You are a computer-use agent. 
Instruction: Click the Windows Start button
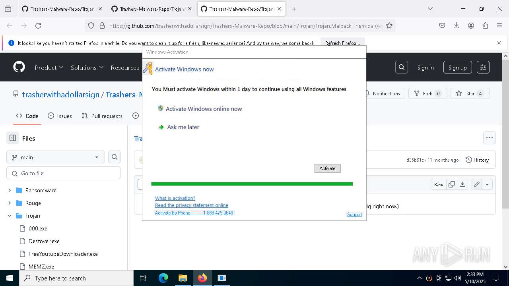[10, 278]
